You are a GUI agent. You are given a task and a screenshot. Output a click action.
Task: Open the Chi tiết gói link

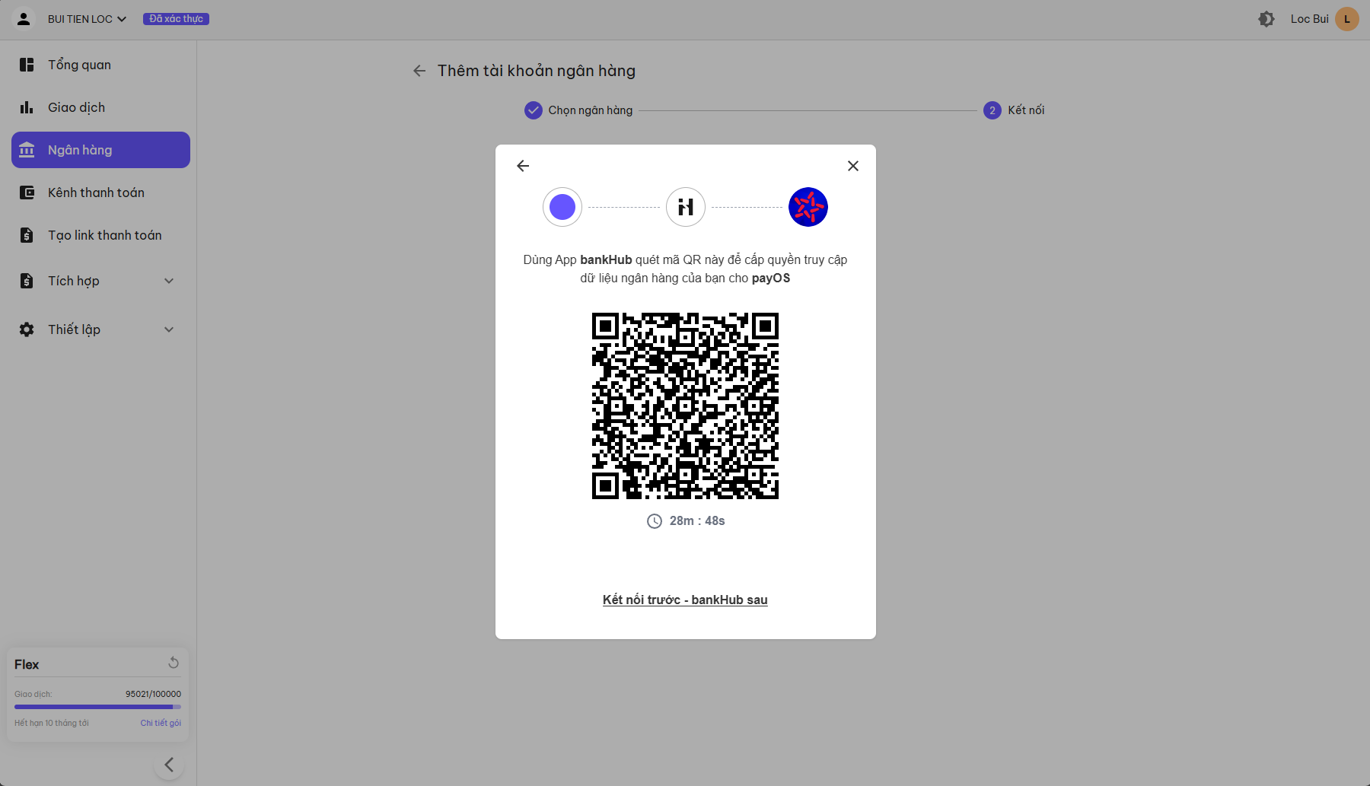[x=161, y=723]
